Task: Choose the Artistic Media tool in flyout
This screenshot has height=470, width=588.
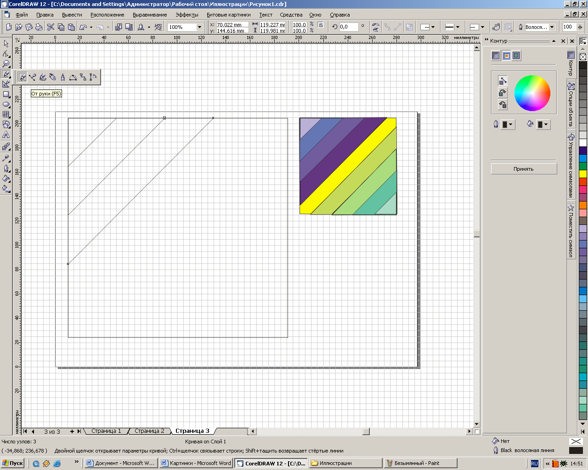Action: pyautogui.click(x=43, y=77)
